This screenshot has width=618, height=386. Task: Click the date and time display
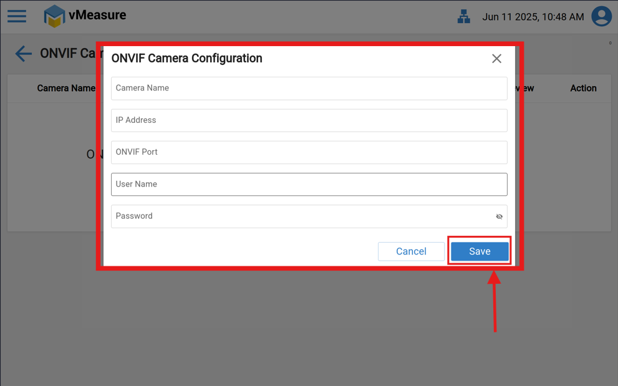533,17
